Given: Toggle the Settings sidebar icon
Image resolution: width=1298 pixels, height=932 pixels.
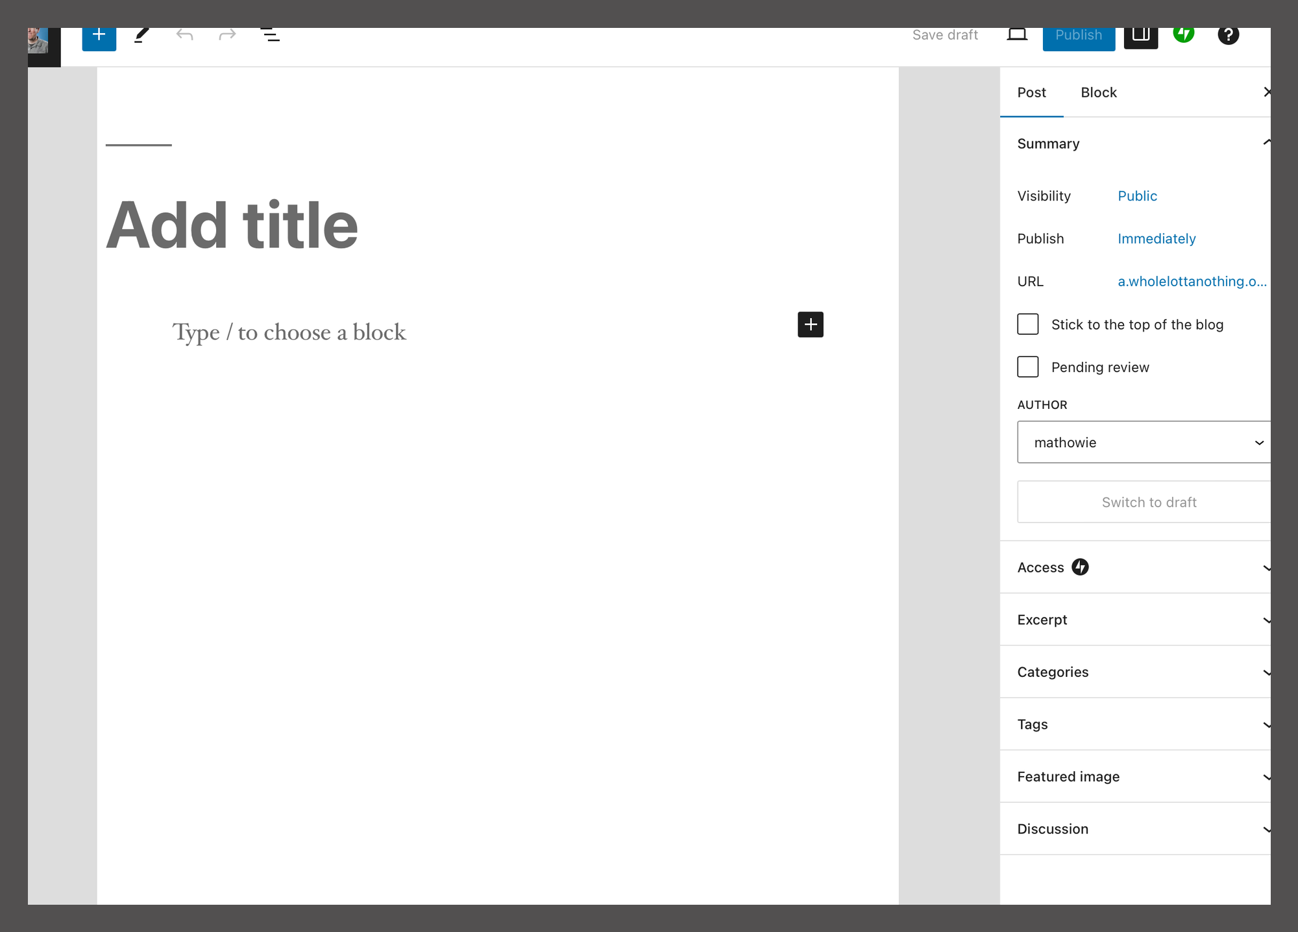Looking at the screenshot, I should [x=1140, y=36].
